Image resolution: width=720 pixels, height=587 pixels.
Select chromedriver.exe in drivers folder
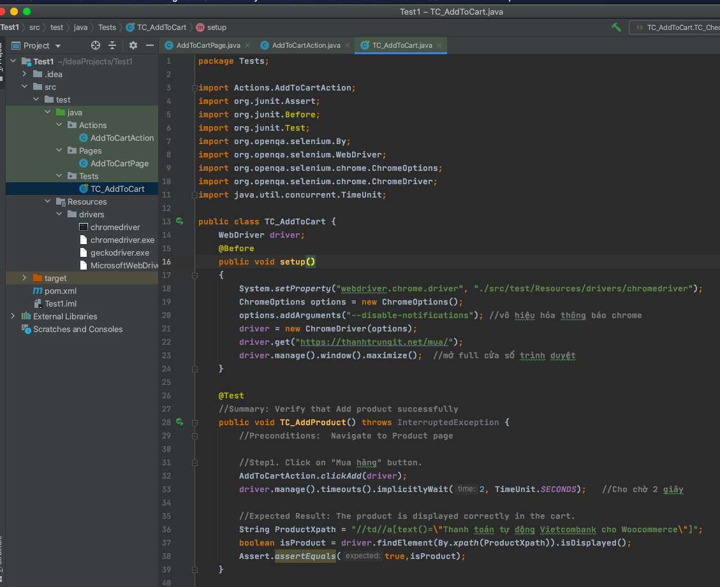[x=117, y=240]
